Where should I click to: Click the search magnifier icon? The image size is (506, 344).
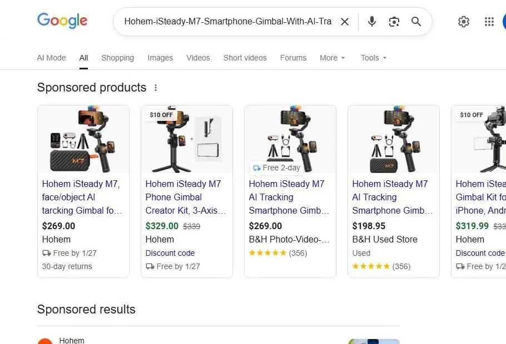click(416, 22)
